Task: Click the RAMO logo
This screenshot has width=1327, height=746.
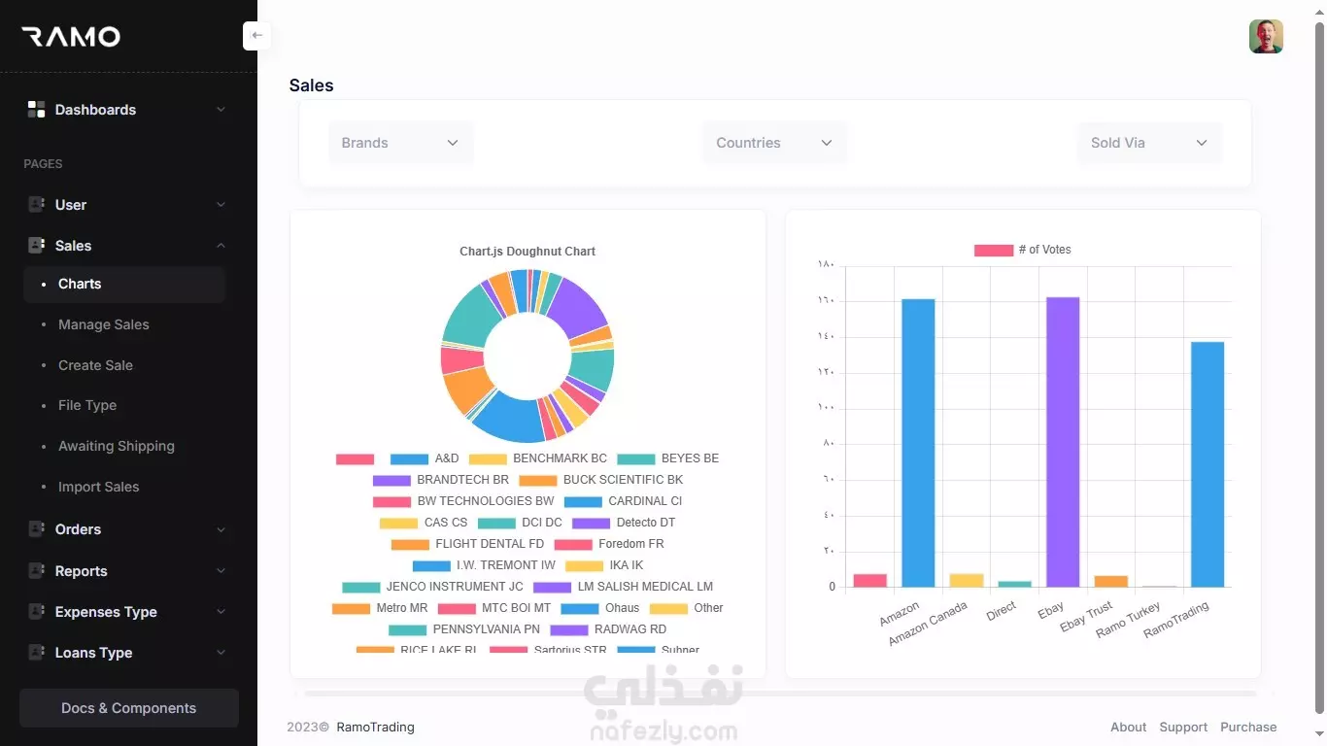Action: point(71,37)
